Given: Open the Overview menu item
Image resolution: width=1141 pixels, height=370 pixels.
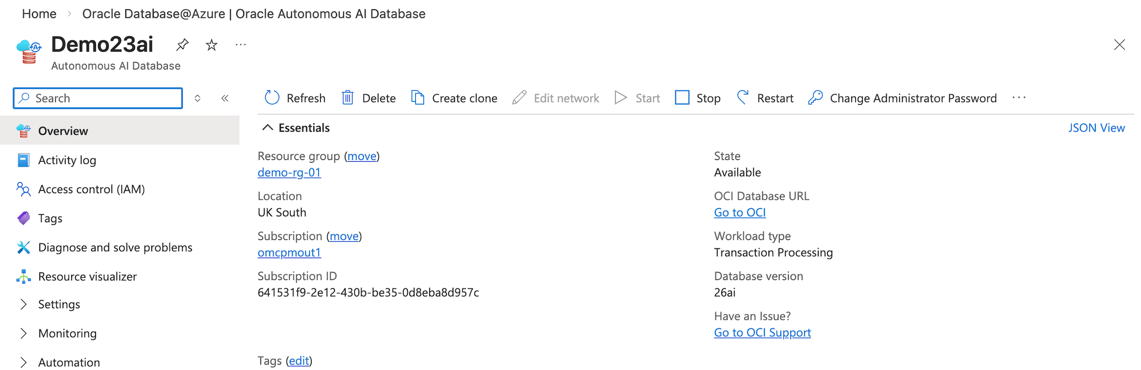Looking at the screenshot, I should 120,131.
